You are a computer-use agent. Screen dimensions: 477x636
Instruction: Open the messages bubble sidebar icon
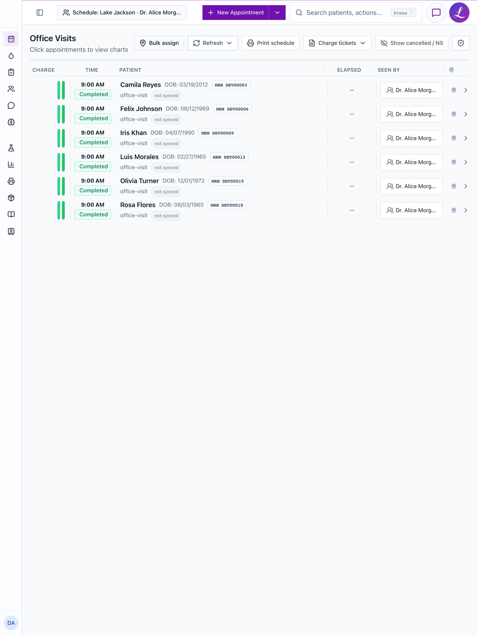(11, 105)
